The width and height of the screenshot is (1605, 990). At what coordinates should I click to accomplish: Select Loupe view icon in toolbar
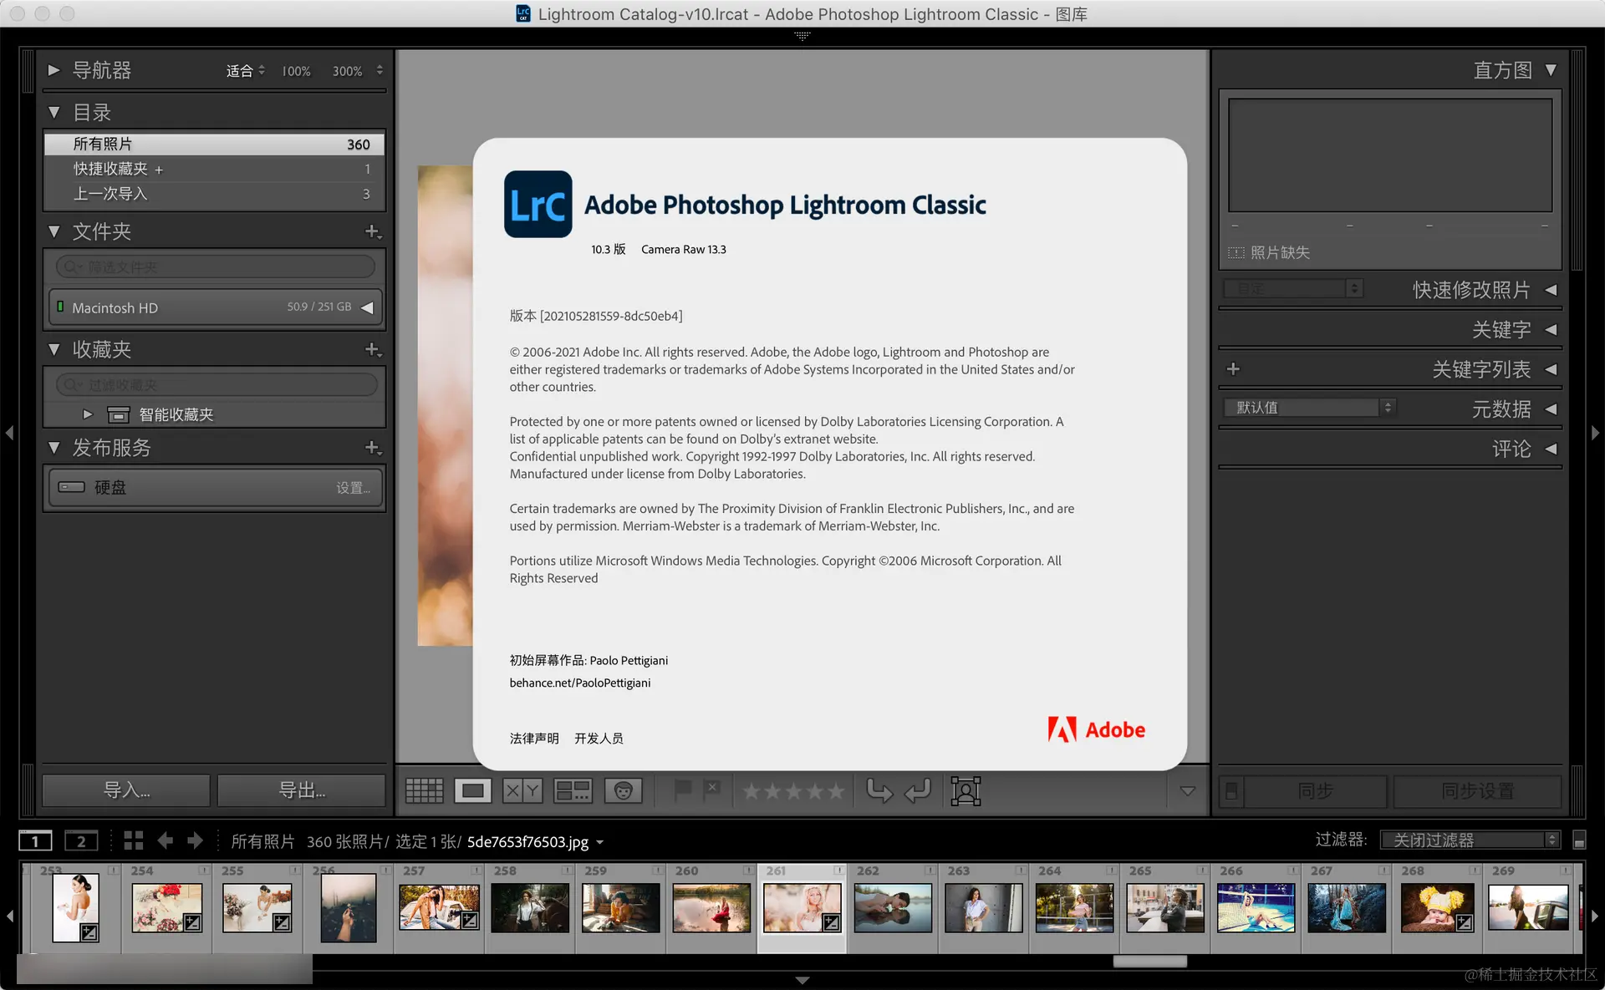pos(472,790)
